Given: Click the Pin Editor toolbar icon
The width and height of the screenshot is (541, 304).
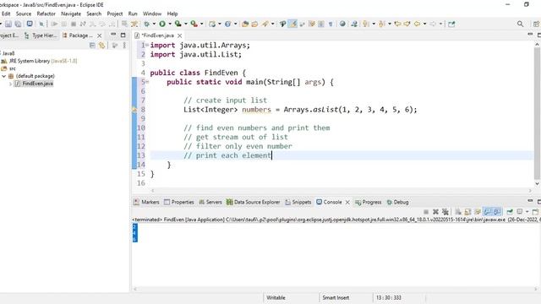Looking at the screenshot, I should click(451, 24).
